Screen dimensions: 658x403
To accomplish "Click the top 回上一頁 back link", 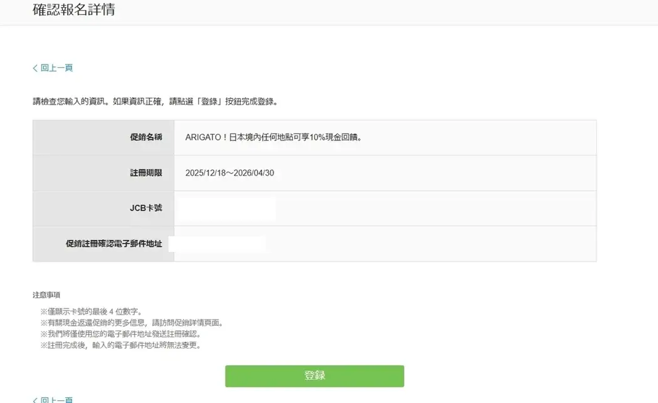I will pos(56,68).
